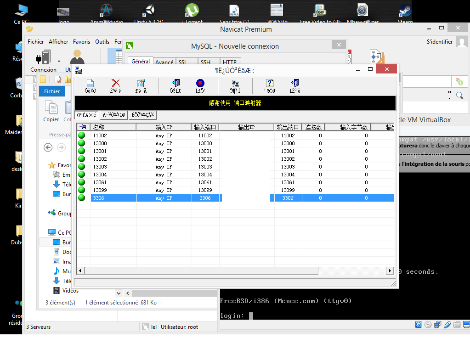
Task: Click the 连接数 column header
Action: point(313,127)
